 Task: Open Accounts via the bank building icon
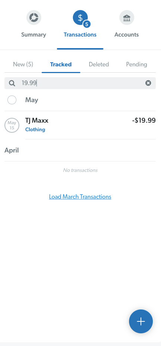click(127, 18)
